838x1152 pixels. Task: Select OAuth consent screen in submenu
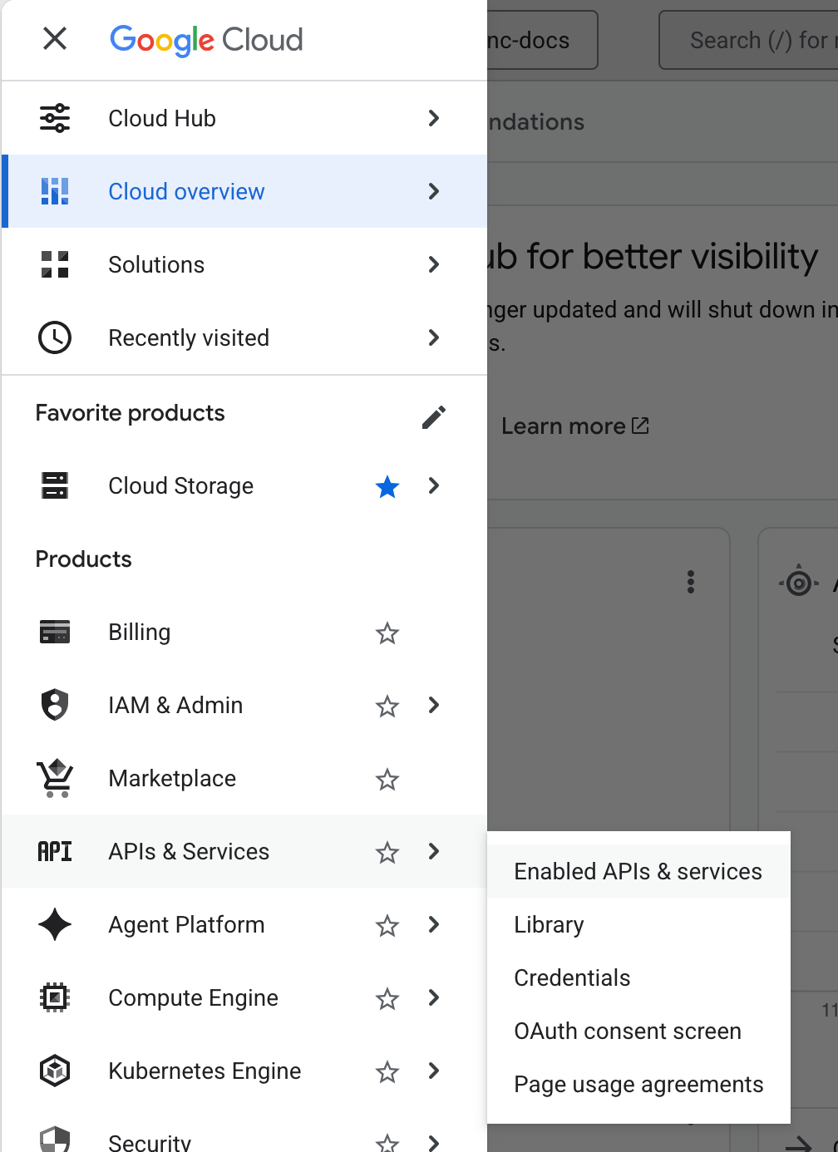627,1031
